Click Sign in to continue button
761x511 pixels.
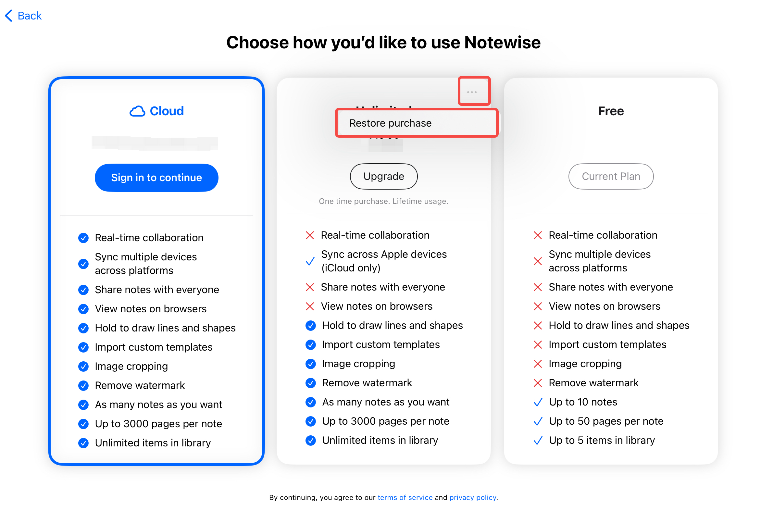point(156,178)
